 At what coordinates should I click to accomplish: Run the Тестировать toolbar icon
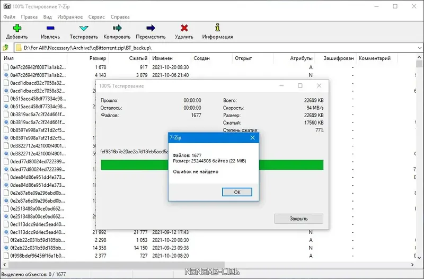pos(84,28)
